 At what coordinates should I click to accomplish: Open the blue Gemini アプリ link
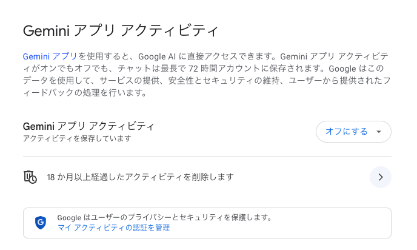[x=50, y=56]
